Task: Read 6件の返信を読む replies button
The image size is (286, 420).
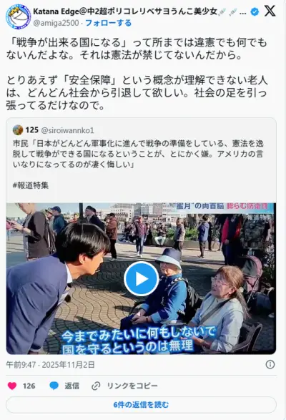Action: 141,404
